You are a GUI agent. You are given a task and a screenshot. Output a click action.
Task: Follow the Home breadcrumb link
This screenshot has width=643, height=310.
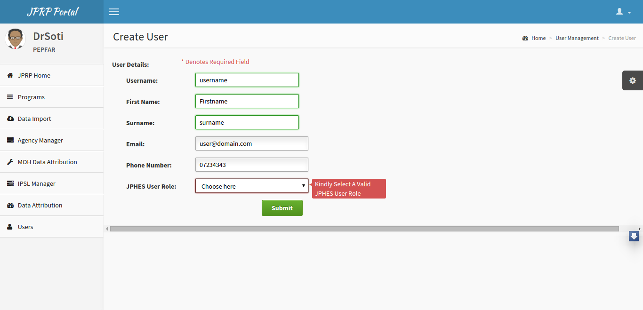pyautogui.click(x=539, y=38)
